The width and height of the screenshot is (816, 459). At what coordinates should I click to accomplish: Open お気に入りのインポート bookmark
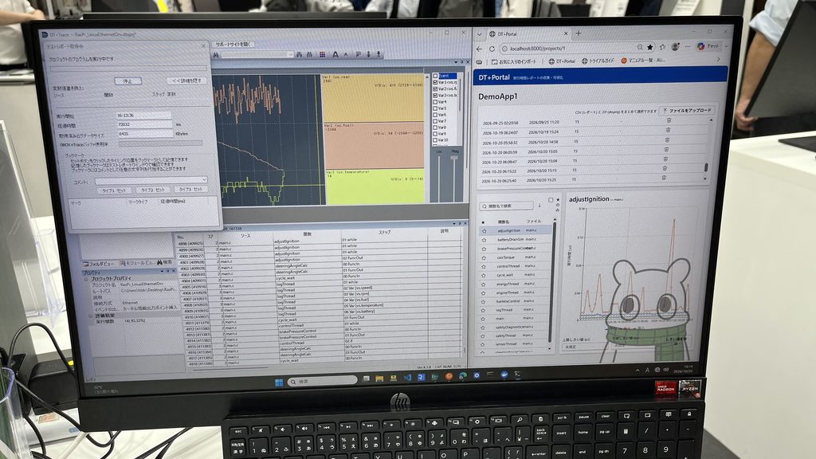[x=514, y=61]
